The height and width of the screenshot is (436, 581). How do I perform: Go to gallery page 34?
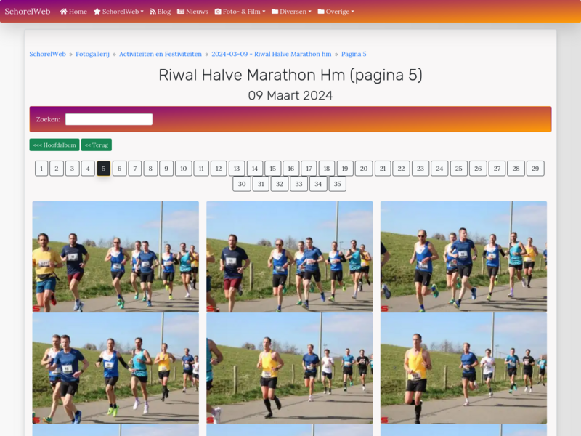pyautogui.click(x=318, y=184)
